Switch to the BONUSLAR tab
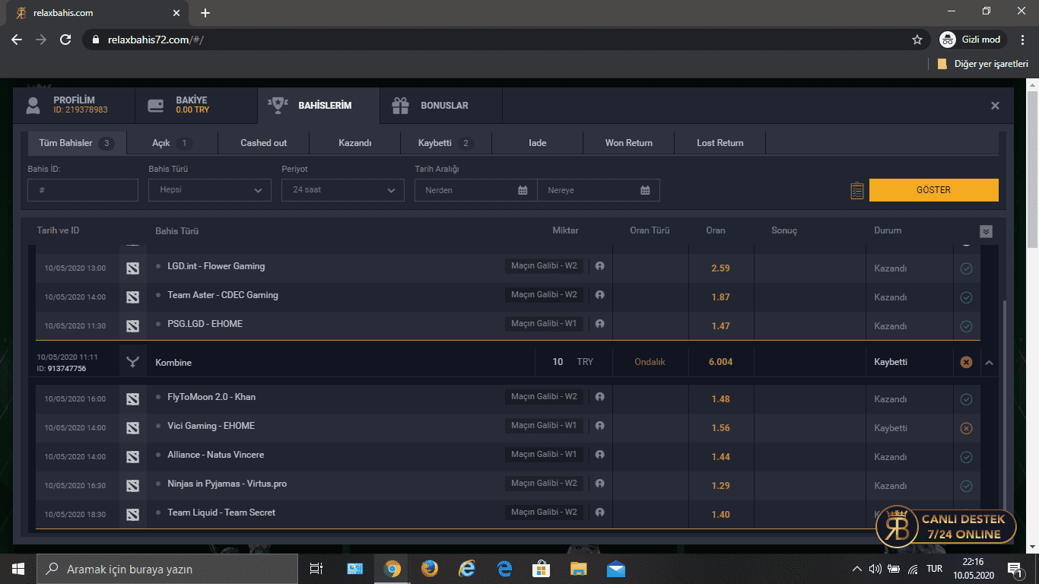 441,106
